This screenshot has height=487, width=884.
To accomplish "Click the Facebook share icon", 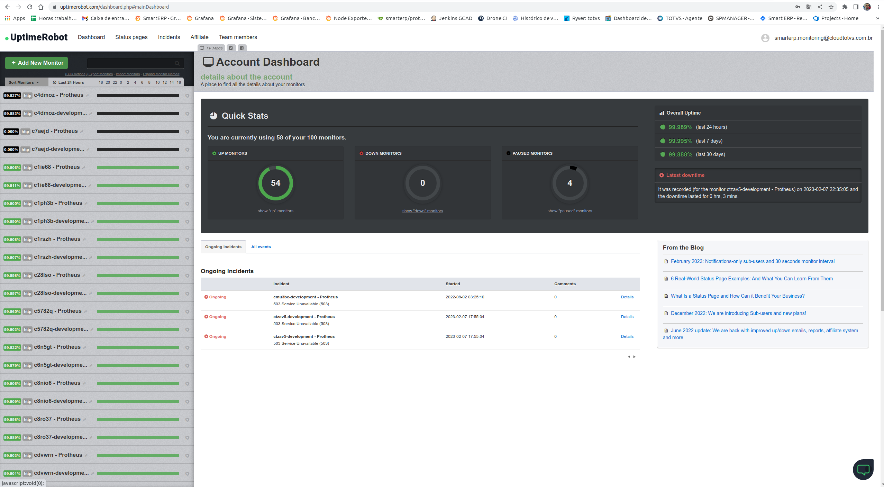I will coord(242,48).
